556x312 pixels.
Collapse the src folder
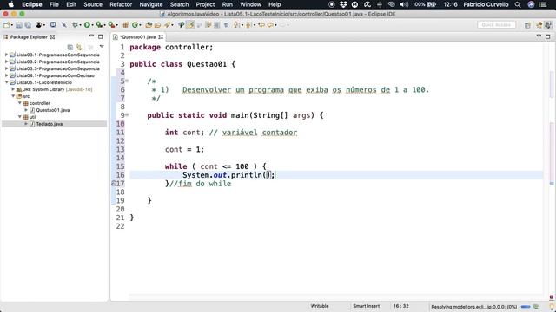point(13,96)
